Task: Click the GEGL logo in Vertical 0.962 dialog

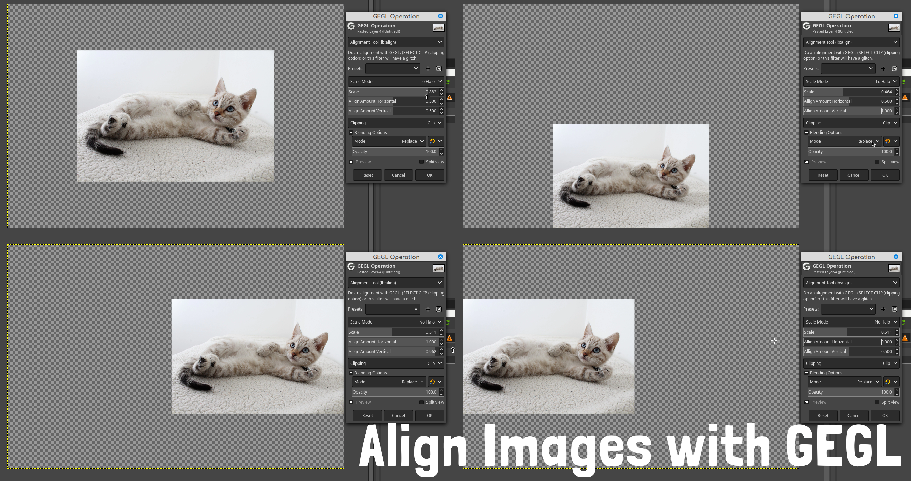Action: click(351, 266)
